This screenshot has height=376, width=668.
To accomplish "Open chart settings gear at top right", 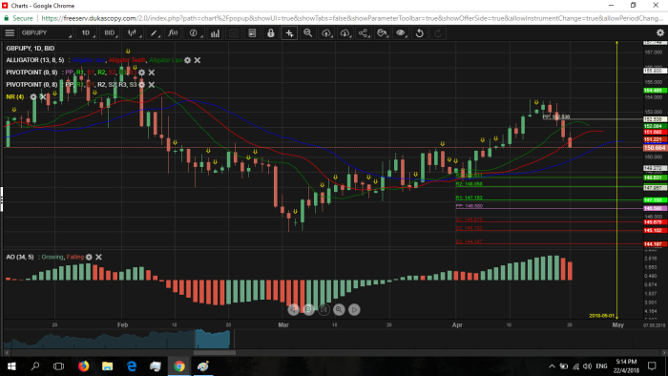I will click(660, 32).
